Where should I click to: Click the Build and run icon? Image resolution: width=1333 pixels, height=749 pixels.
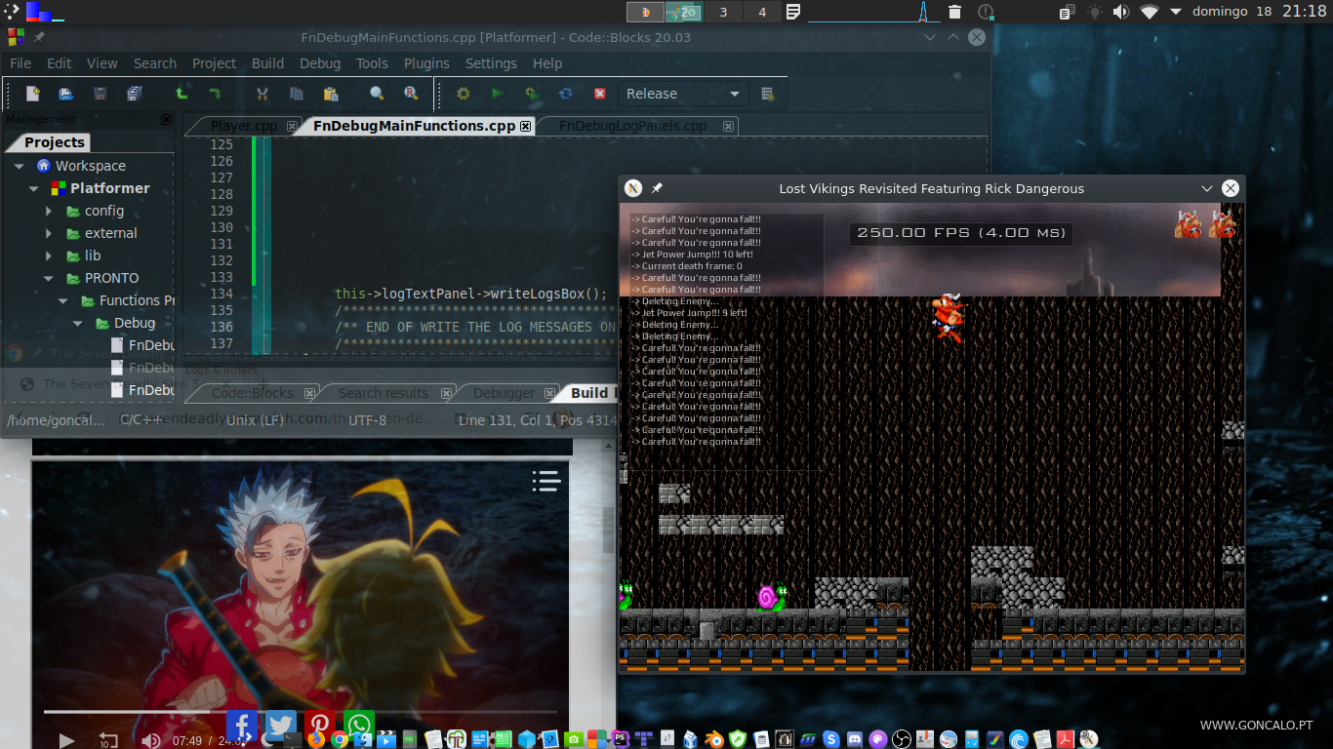531,94
